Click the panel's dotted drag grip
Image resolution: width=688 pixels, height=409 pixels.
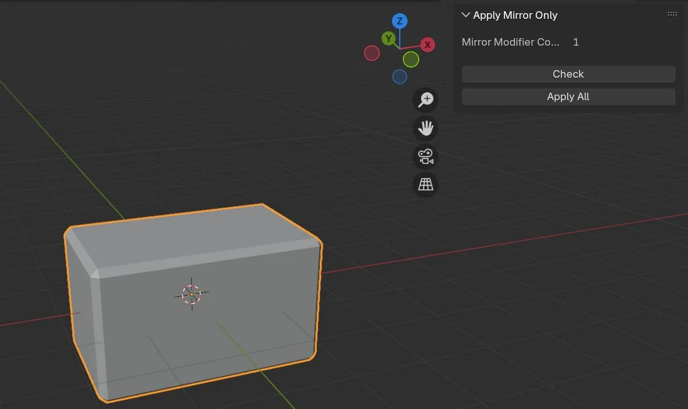tap(672, 14)
